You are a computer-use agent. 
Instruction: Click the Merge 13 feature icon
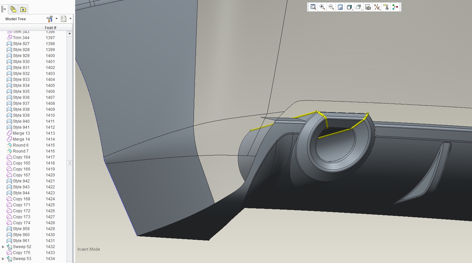point(9,133)
